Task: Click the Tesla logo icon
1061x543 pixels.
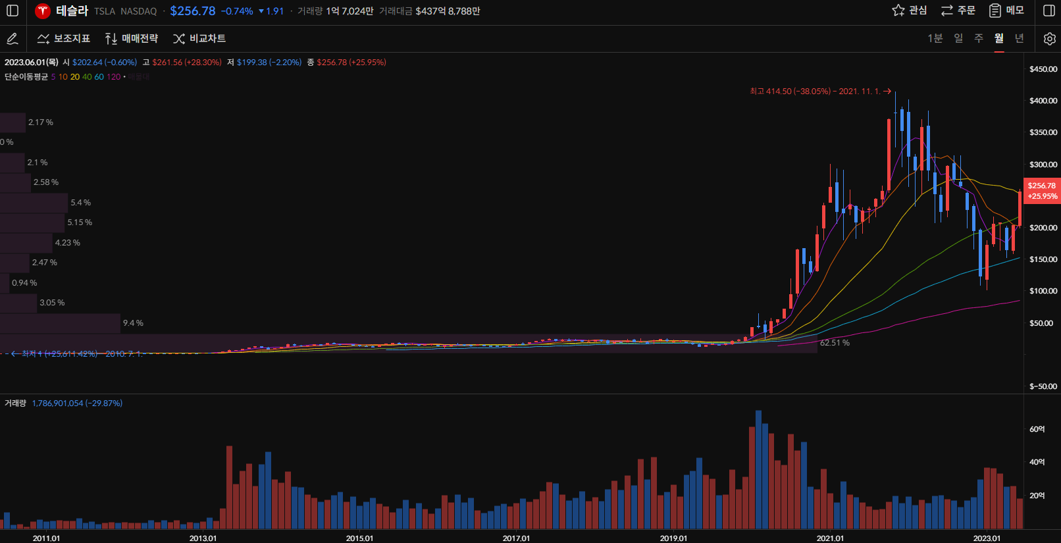Action: [43, 11]
